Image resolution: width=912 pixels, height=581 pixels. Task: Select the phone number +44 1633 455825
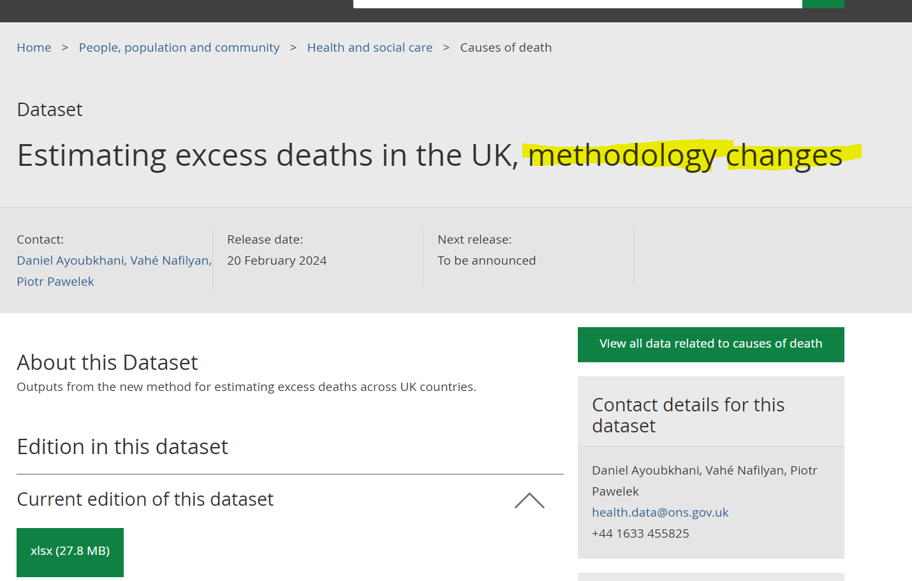[640, 533]
